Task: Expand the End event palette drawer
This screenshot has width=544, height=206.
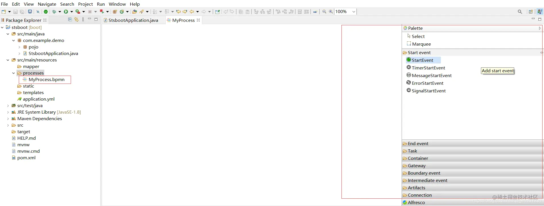Action: 472,143
